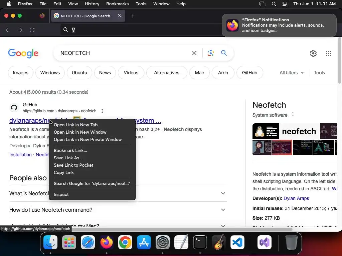This screenshot has height=256, width=342.
Task: Expand the All filters dropdown
Action: coord(291,73)
